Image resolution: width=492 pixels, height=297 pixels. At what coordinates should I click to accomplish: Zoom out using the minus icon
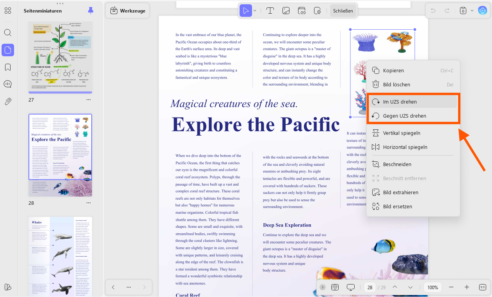451,287
